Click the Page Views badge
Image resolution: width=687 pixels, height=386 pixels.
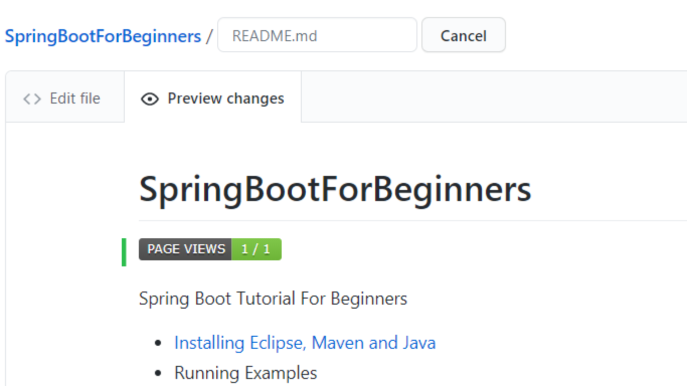210,249
